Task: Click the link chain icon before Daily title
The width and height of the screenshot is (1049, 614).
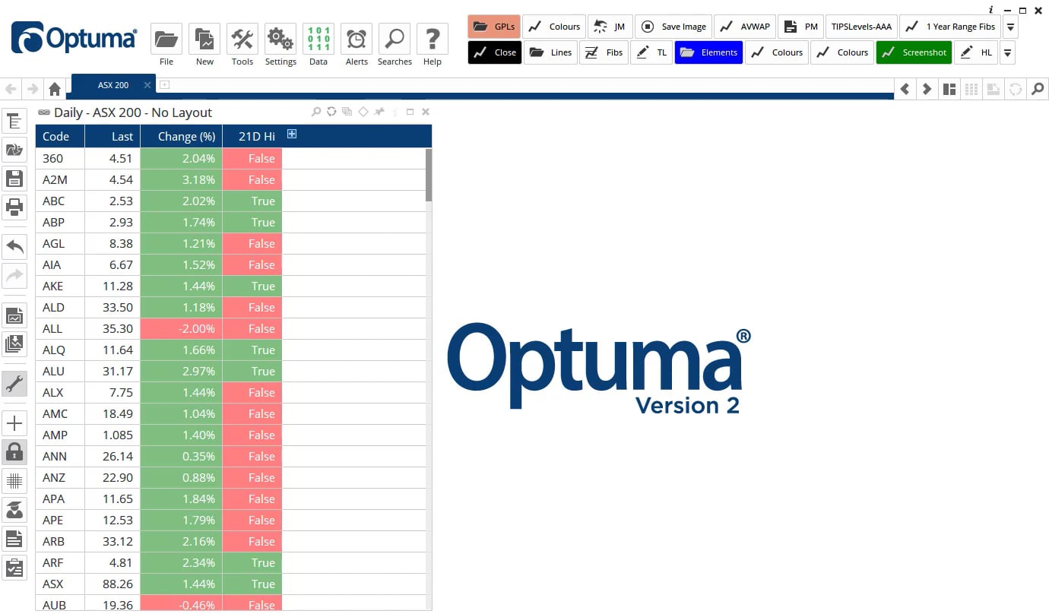Action: point(44,112)
